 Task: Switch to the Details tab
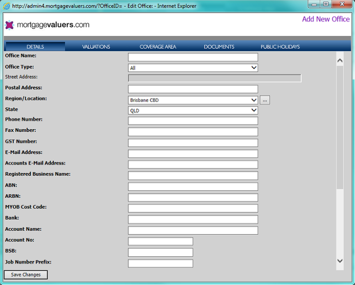(x=35, y=47)
